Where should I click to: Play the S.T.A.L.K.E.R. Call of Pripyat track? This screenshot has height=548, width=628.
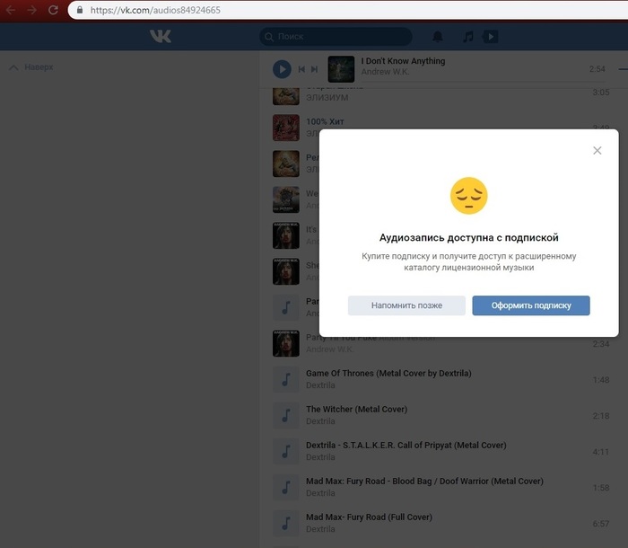(x=286, y=451)
